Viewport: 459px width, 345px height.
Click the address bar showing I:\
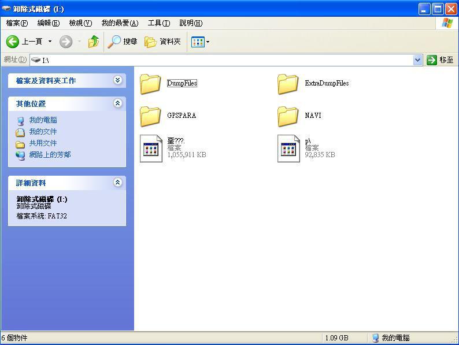tap(223, 60)
